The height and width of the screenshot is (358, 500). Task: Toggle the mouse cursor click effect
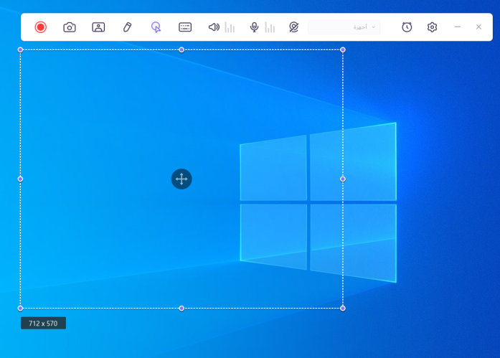(x=156, y=27)
